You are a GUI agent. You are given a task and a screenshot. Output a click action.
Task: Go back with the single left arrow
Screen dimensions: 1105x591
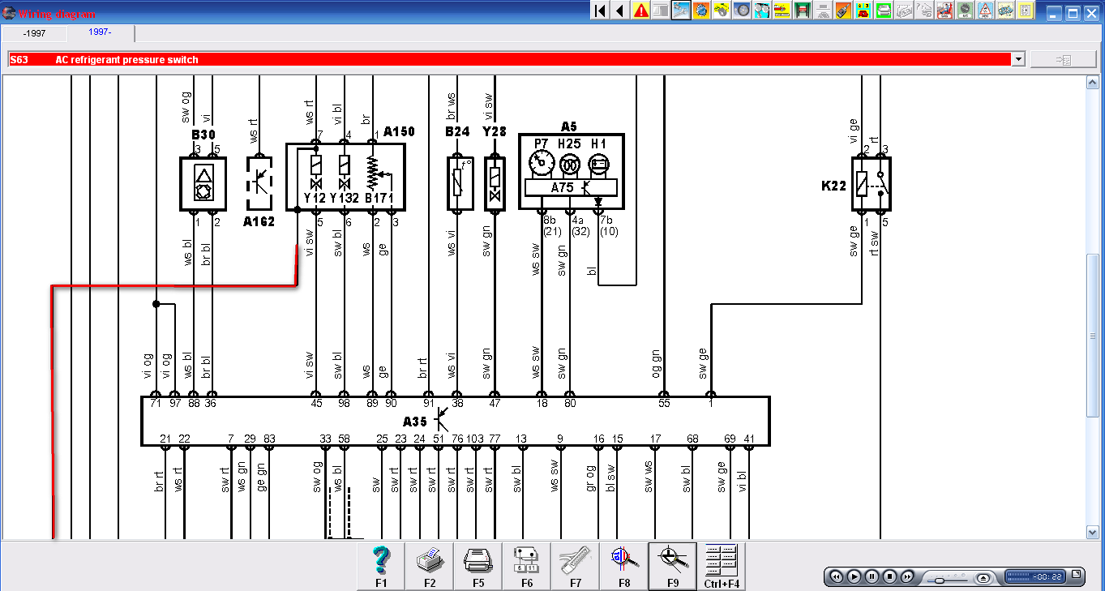coord(620,11)
